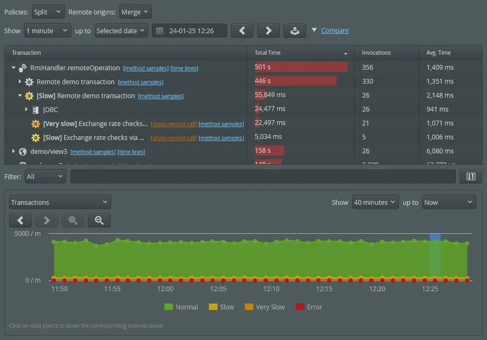Toggle the Normal legend entry

(181, 307)
